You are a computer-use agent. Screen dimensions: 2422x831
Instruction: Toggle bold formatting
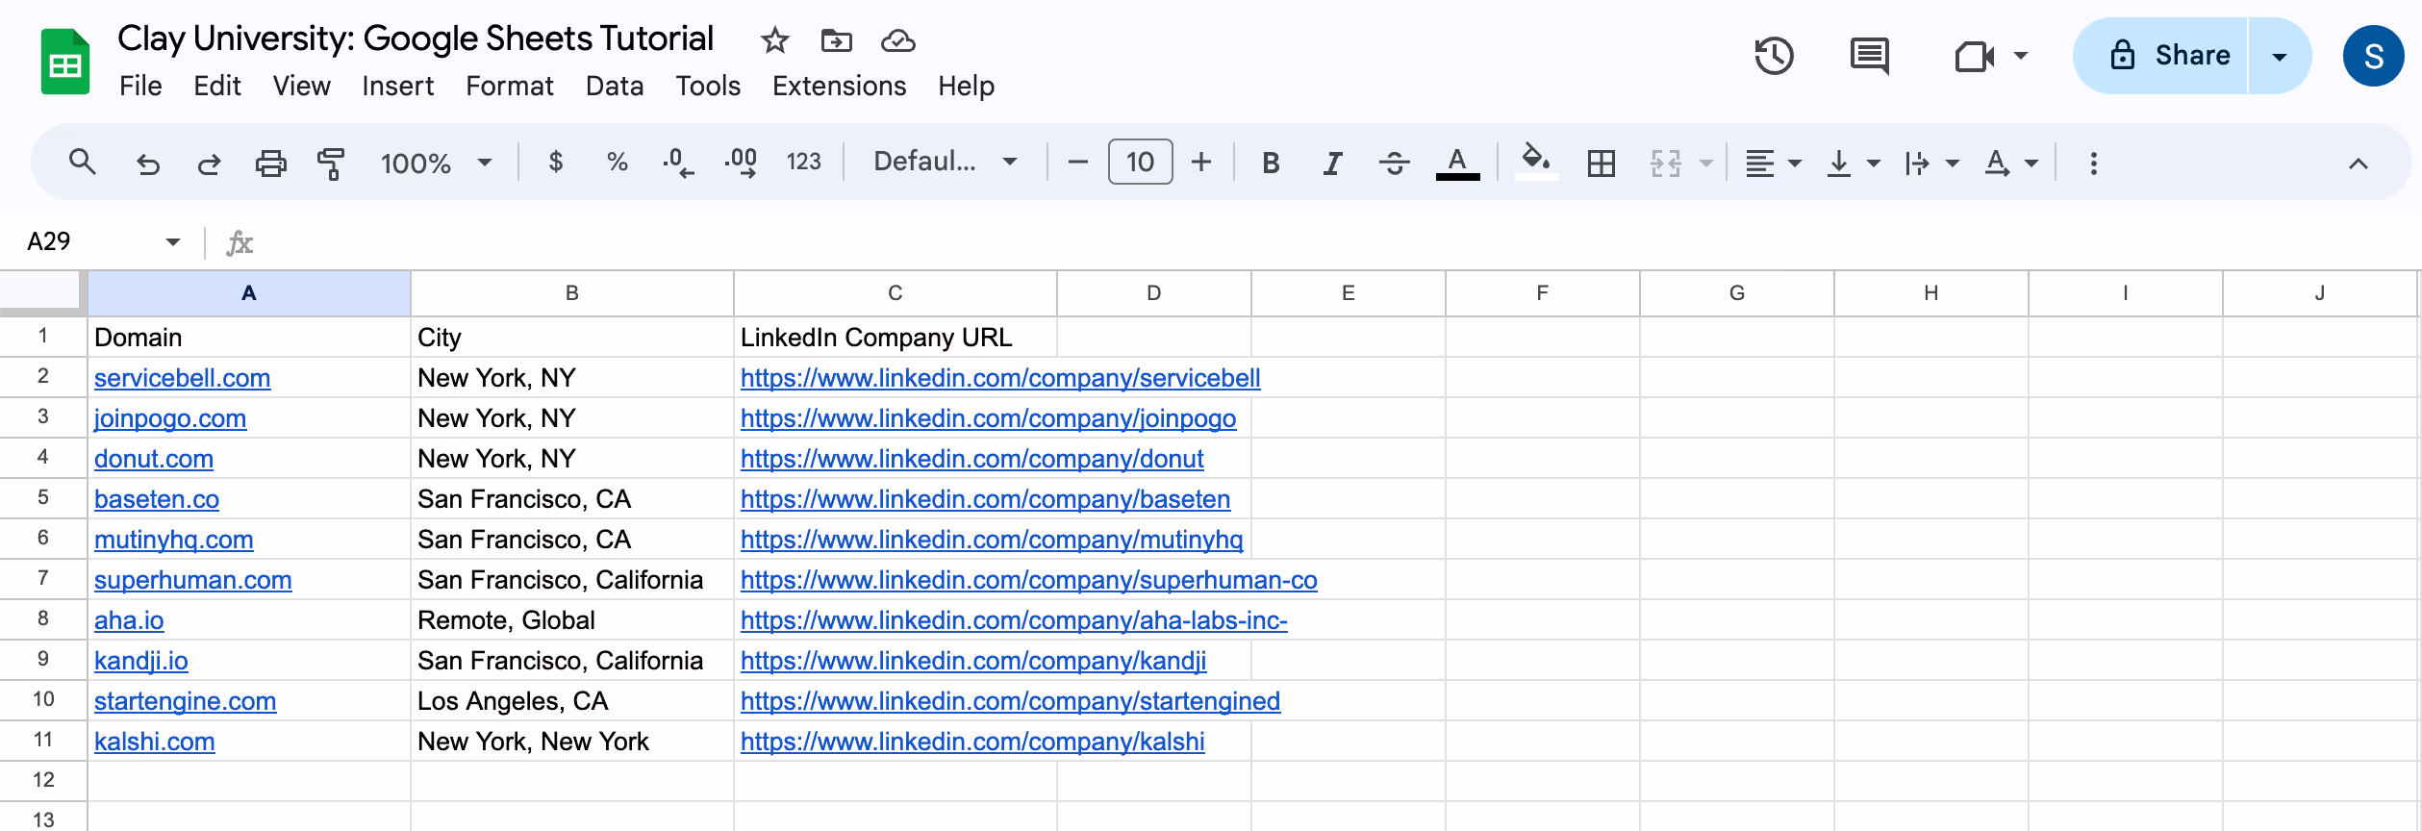[x=1271, y=163]
